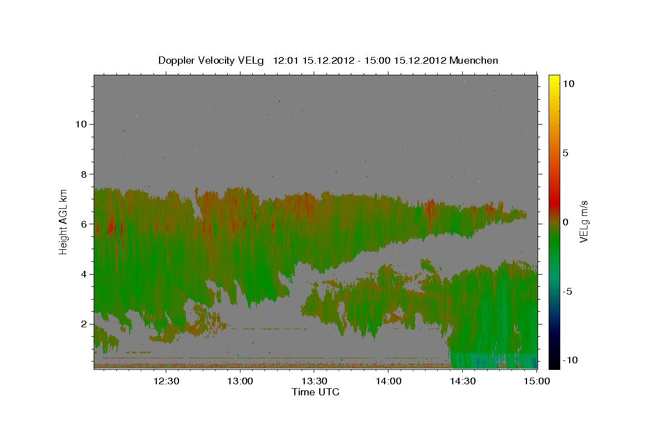Click the 'VELg m/s' colorbar label
The width and height of the screenshot is (665, 443).
(x=584, y=221)
